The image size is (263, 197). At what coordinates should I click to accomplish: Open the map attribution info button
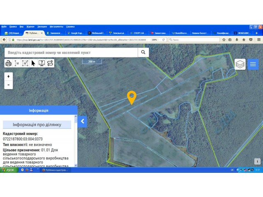(257, 161)
